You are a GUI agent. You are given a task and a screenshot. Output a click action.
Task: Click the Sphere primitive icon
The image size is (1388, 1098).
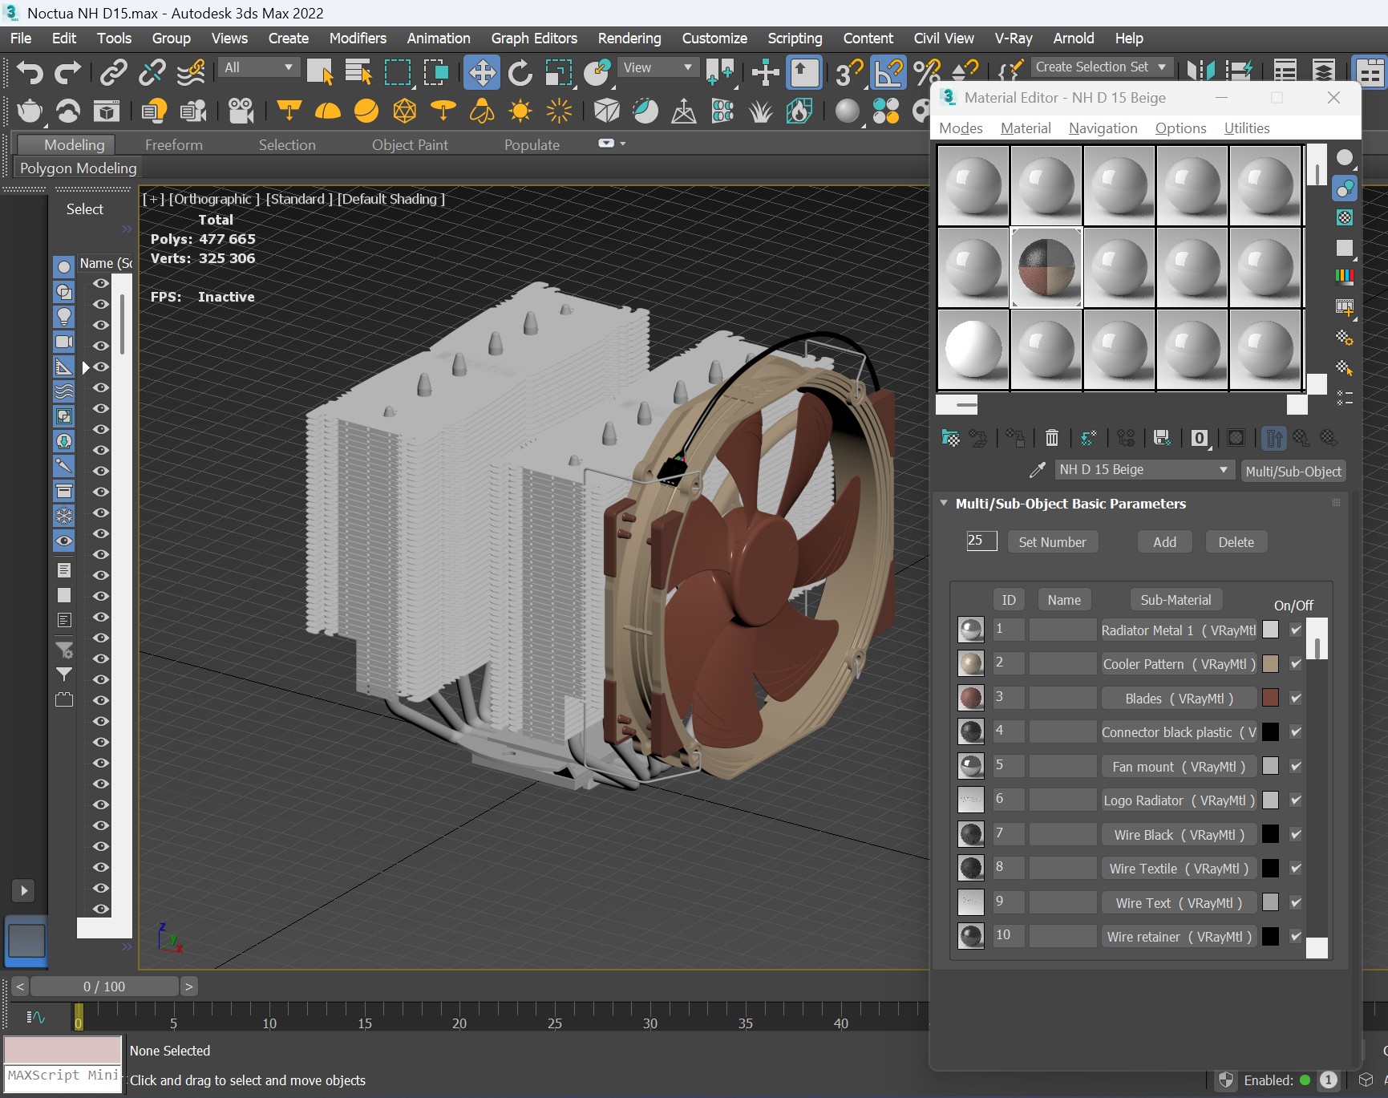coord(847,111)
